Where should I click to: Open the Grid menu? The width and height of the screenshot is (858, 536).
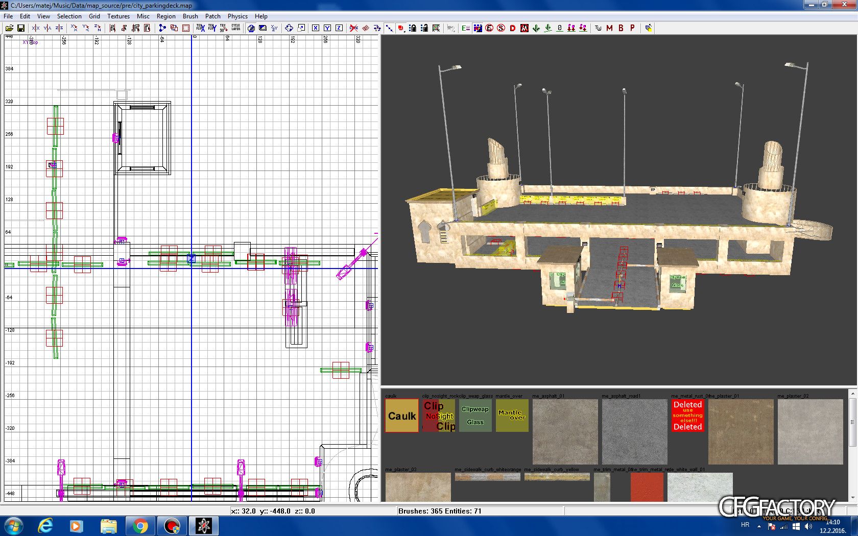[x=94, y=16]
